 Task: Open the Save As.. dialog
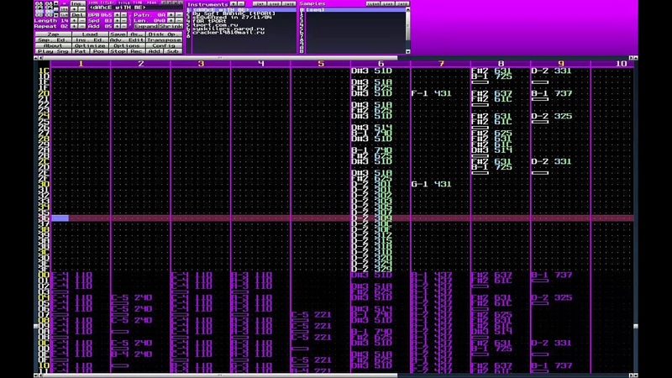tap(136, 34)
